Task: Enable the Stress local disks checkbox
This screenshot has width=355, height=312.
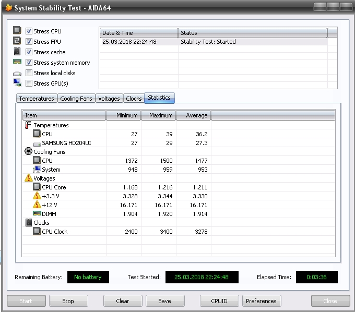Action: point(29,73)
